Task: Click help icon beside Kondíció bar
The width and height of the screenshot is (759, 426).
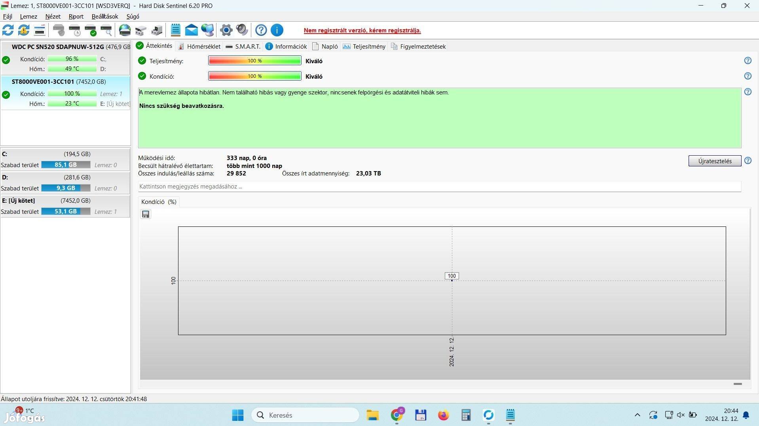Action: 748,76
